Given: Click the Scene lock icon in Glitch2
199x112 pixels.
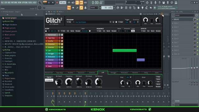Looking at the screenshot, I should click(46, 31).
